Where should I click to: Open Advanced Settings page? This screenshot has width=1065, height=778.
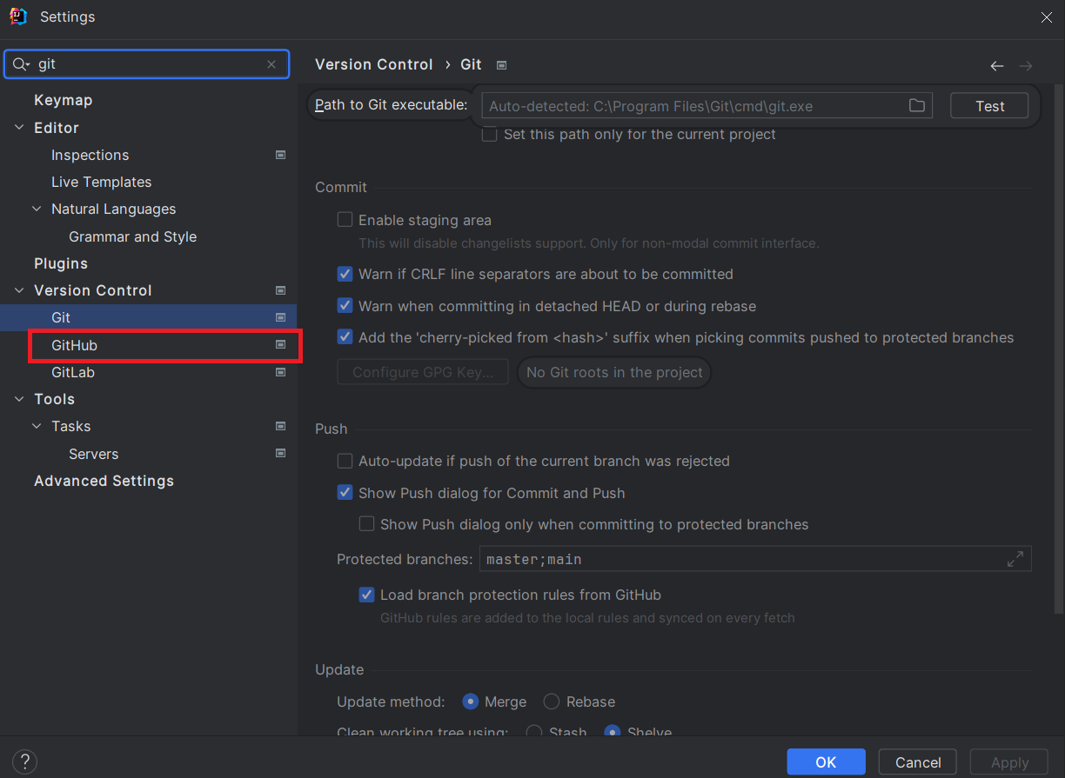click(x=104, y=481)
